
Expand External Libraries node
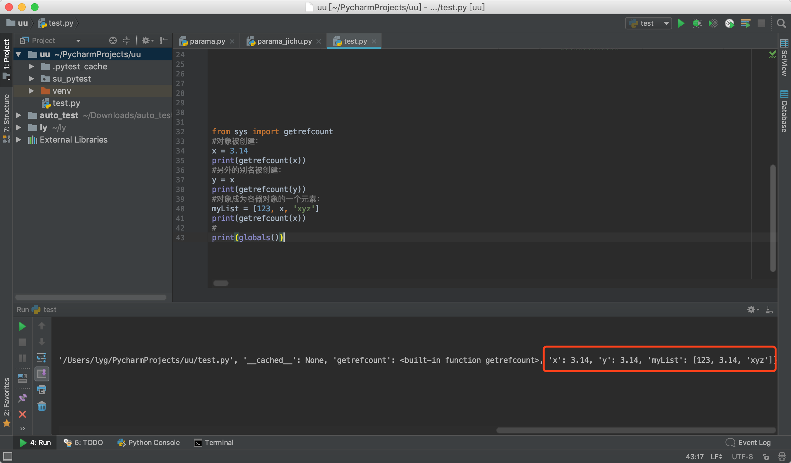pyautogui.click(x=19, y=140)
